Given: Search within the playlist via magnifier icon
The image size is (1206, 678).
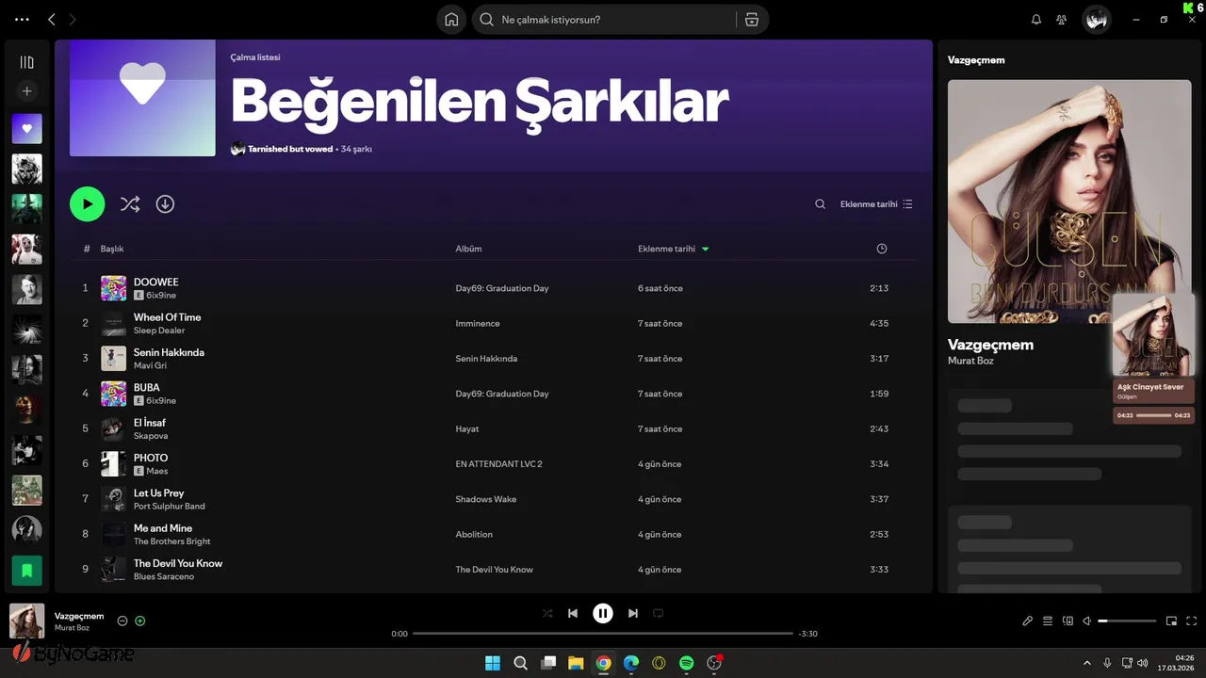Looking at the screenshot, I should coord(820,203).
